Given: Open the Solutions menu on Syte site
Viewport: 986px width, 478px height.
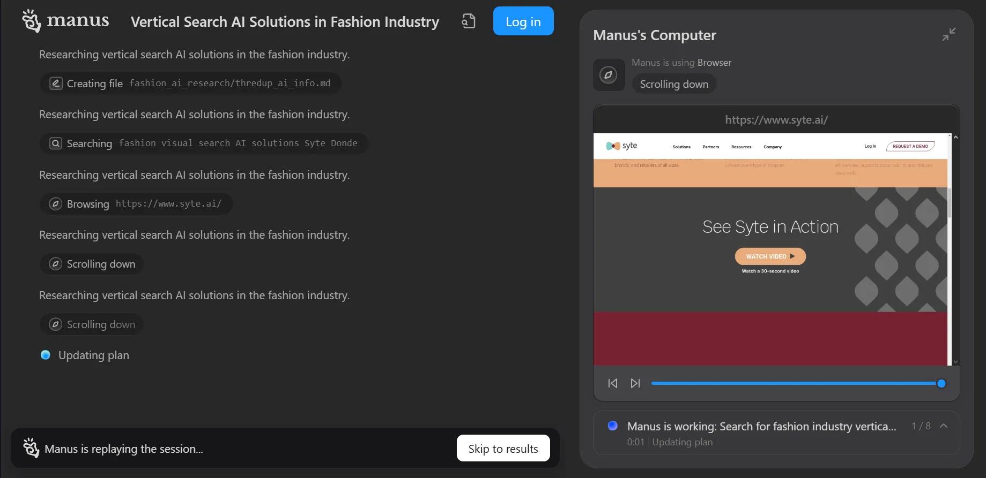Looking at the screenshot, I should (681, 147).
